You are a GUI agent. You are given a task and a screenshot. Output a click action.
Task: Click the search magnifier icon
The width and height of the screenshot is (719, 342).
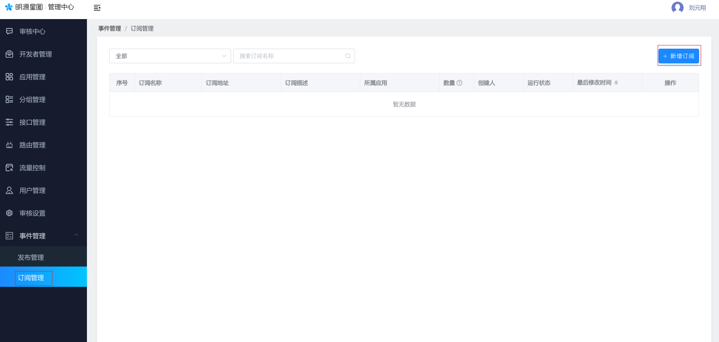coord(348,56)
